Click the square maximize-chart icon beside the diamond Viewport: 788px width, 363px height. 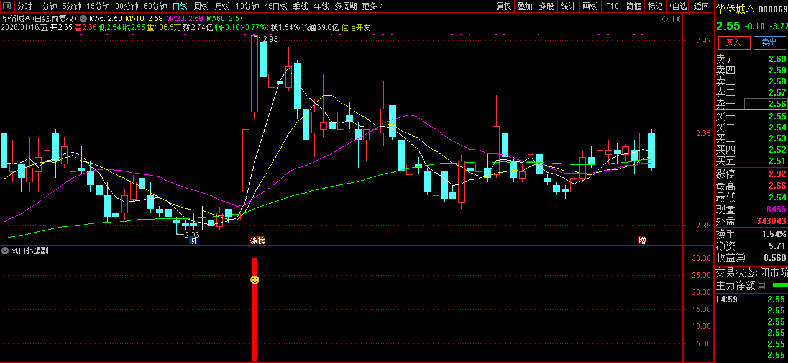(x=677, y=19)
